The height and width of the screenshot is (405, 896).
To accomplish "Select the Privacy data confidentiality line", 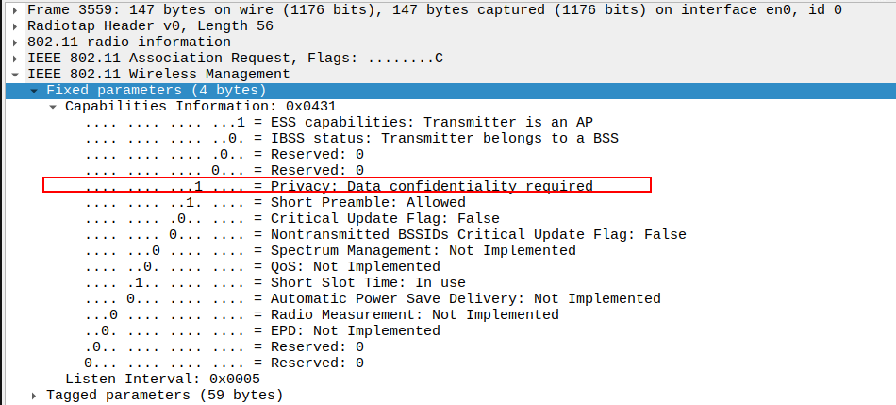I will pos(339,186).
